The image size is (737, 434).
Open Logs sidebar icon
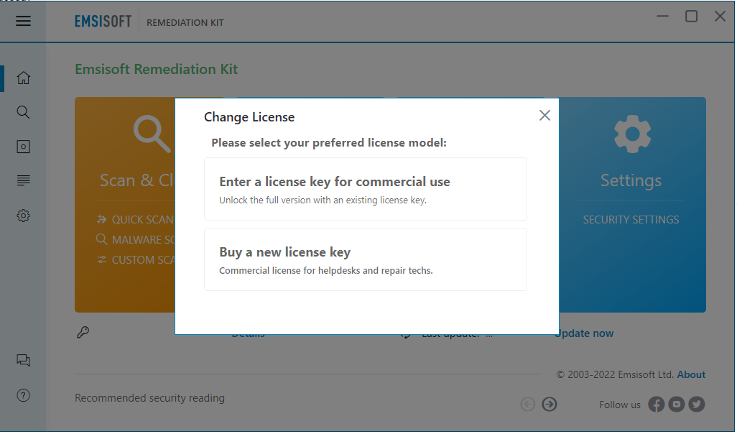23,180
